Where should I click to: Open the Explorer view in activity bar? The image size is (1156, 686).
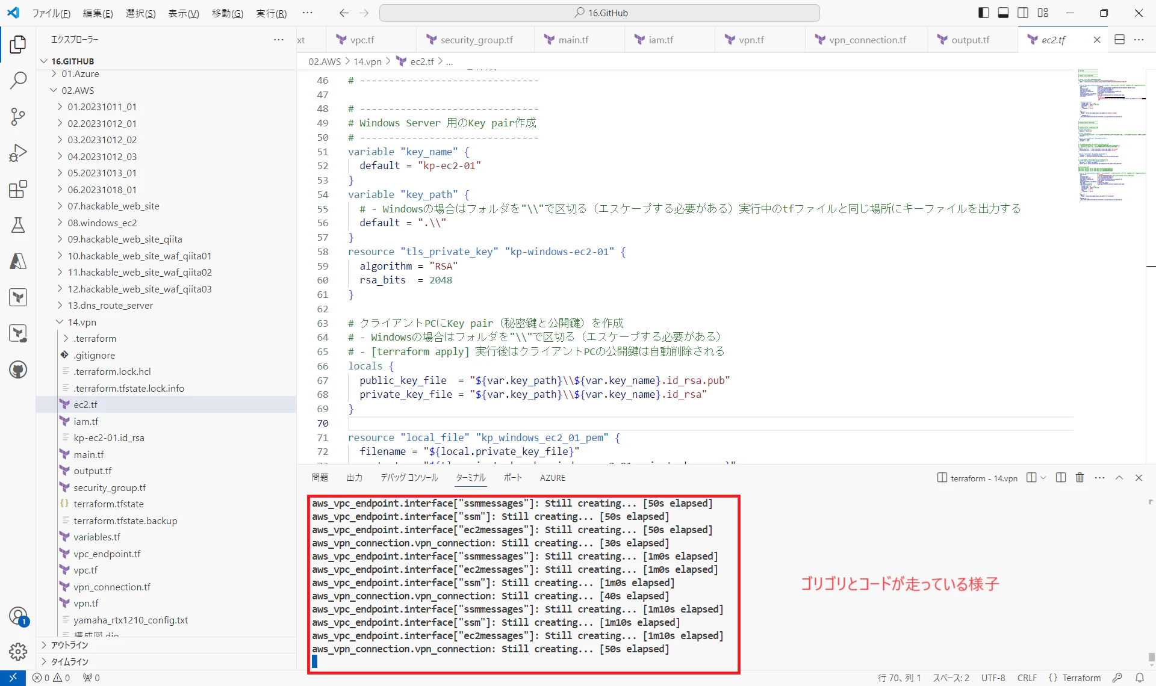[18, 44]
